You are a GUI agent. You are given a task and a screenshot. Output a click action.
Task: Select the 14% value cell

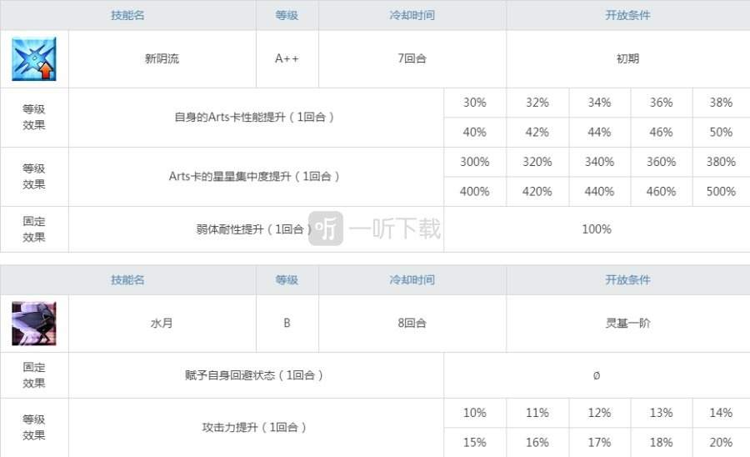pos(722,413)
